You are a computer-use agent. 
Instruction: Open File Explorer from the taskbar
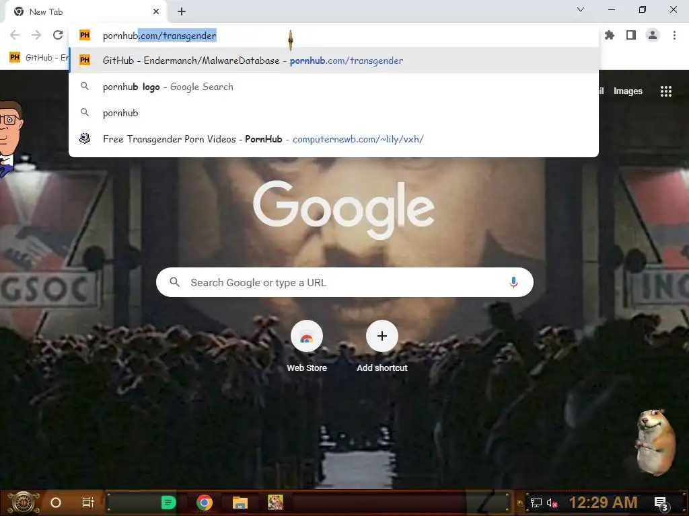pos(240,503)
